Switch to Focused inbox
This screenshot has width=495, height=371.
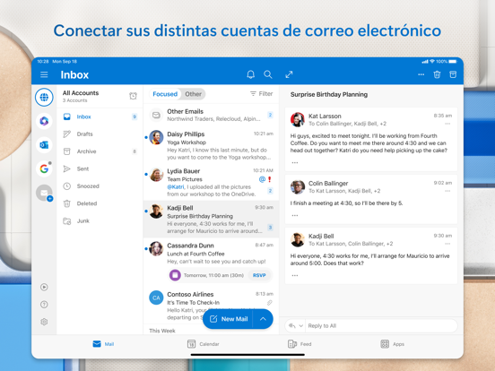click(x=165, y=94)
